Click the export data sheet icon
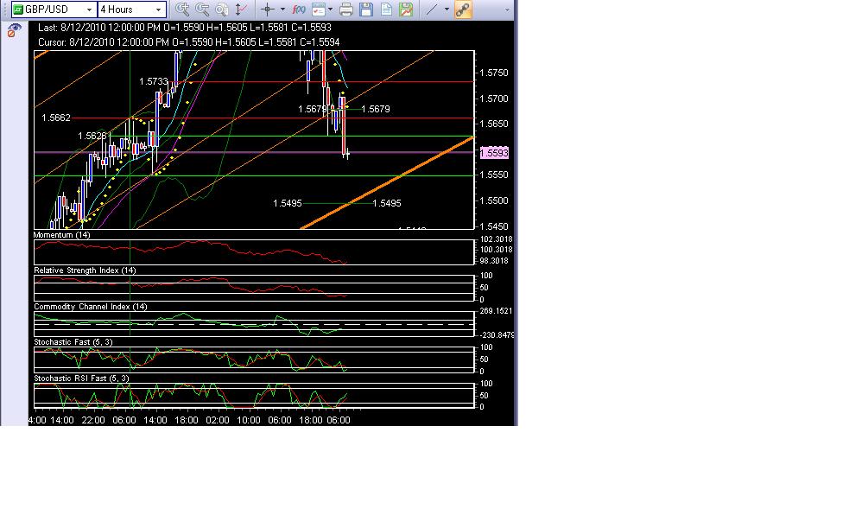The height and width of the screenshot is (528, 849). (x=386, y=10)
